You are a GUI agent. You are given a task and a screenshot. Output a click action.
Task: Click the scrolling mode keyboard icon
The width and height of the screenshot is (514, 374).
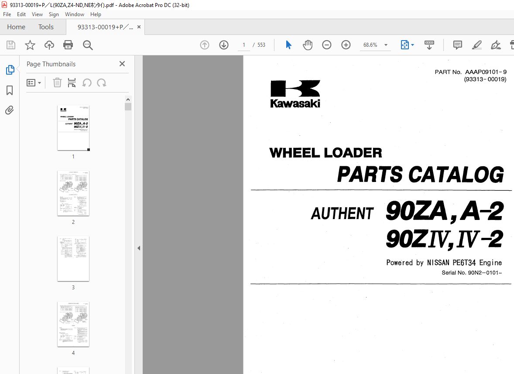click(429, 45)
